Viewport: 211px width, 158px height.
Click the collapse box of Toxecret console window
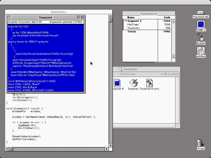tap(82, 17)
